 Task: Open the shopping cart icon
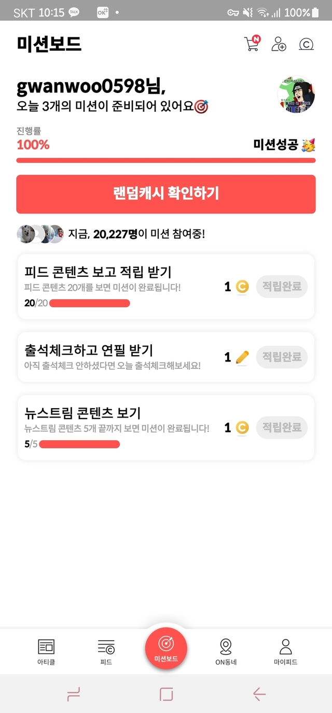coord(251,44)
